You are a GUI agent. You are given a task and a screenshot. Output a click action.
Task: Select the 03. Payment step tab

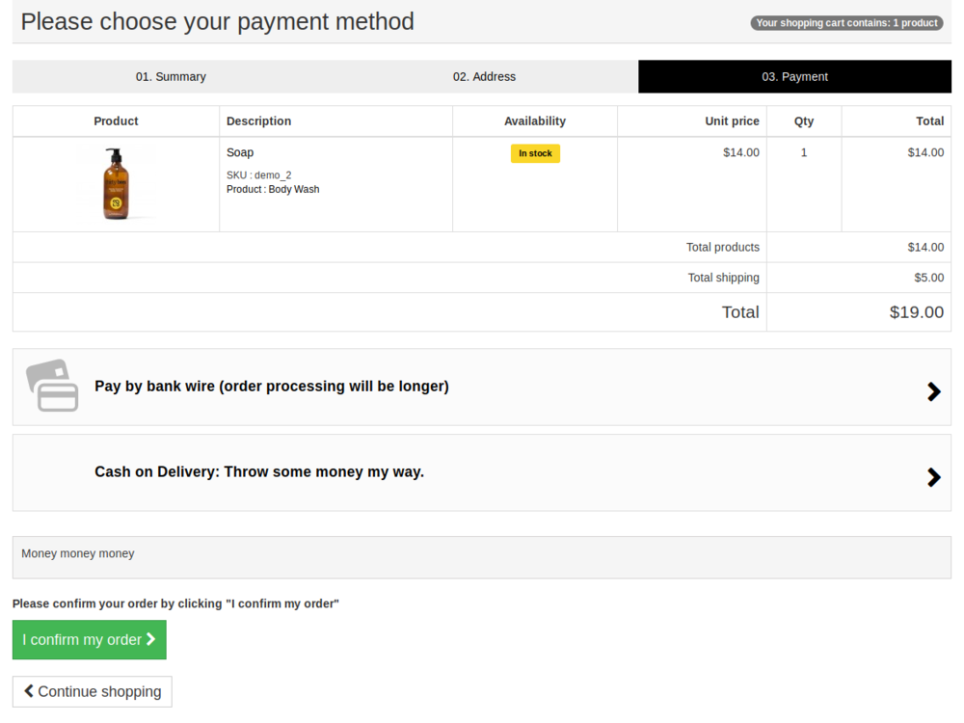click(x=794, y=77)
